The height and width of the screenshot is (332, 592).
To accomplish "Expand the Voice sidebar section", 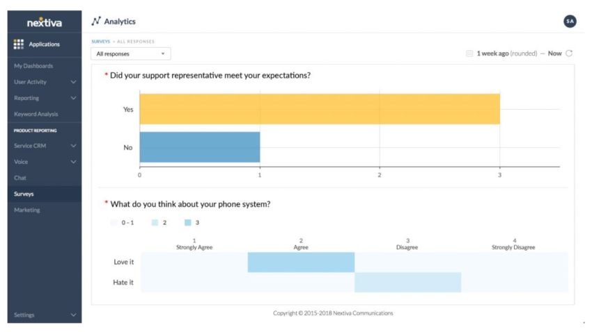I will [x=74, y=162].
